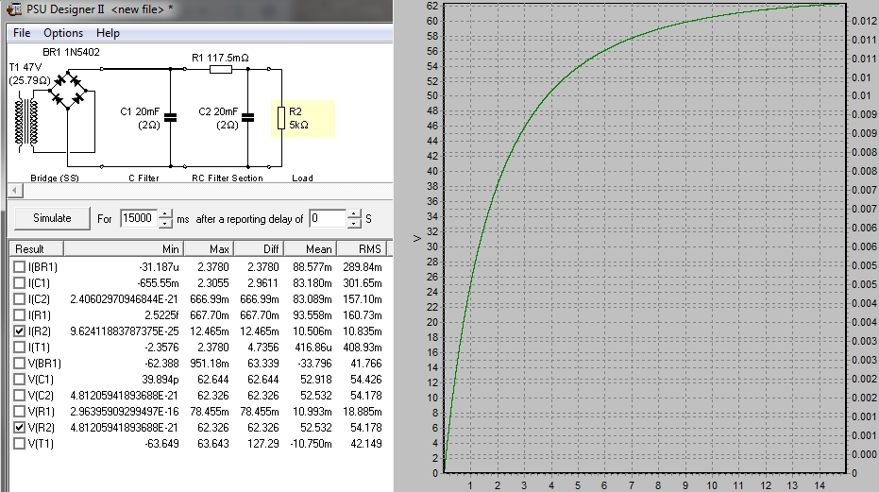The height and width of the screenshot is (492, 879).
Task: Click the BR1 1N5402 label
Action: click(x=71, y=52)
